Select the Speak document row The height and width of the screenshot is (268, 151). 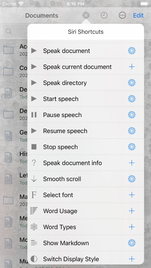(x=86, y=51)
